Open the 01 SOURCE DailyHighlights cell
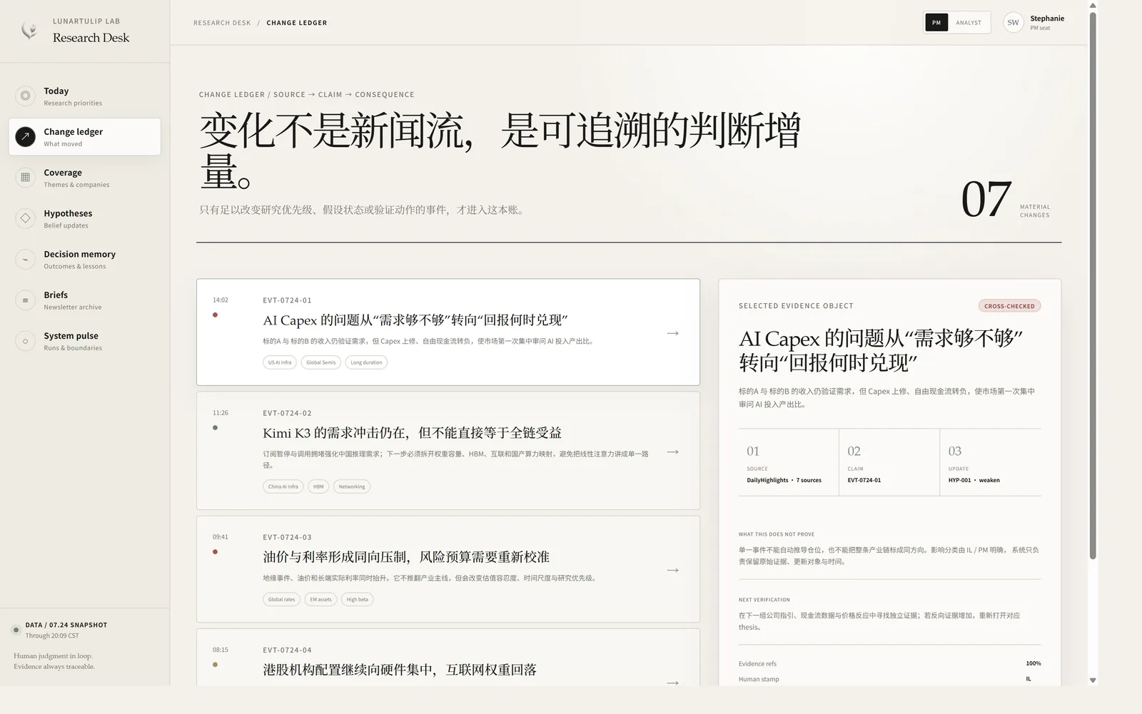 click(789, 462)
